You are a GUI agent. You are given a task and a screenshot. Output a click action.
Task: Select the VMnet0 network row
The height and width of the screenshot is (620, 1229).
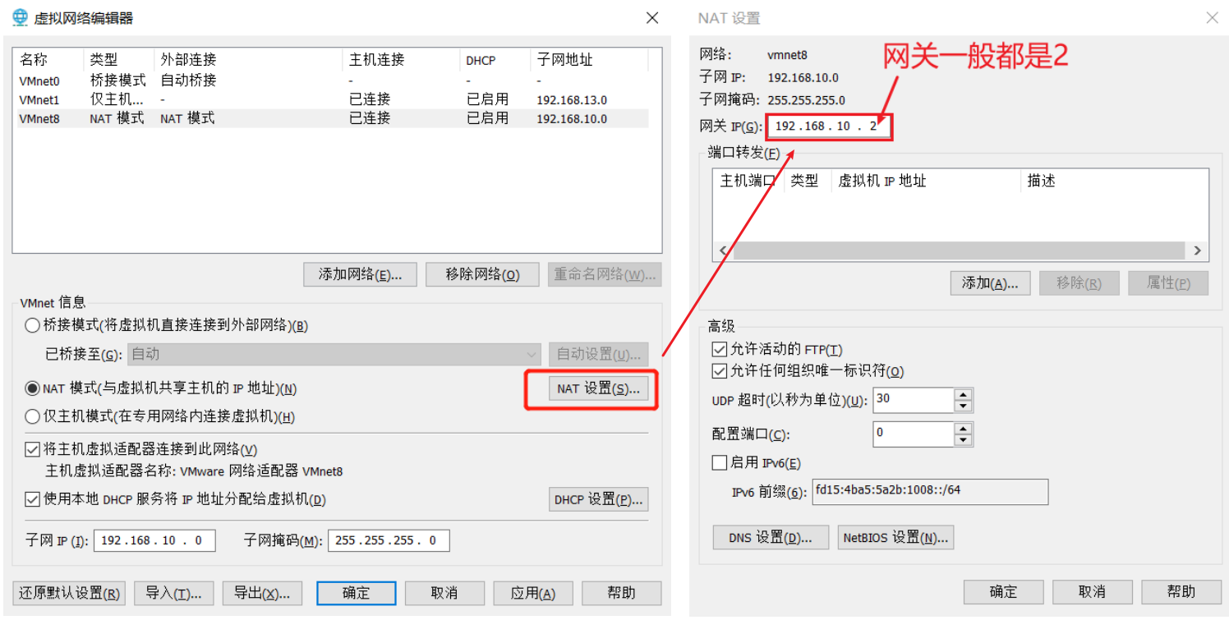[x=331, y=80]
